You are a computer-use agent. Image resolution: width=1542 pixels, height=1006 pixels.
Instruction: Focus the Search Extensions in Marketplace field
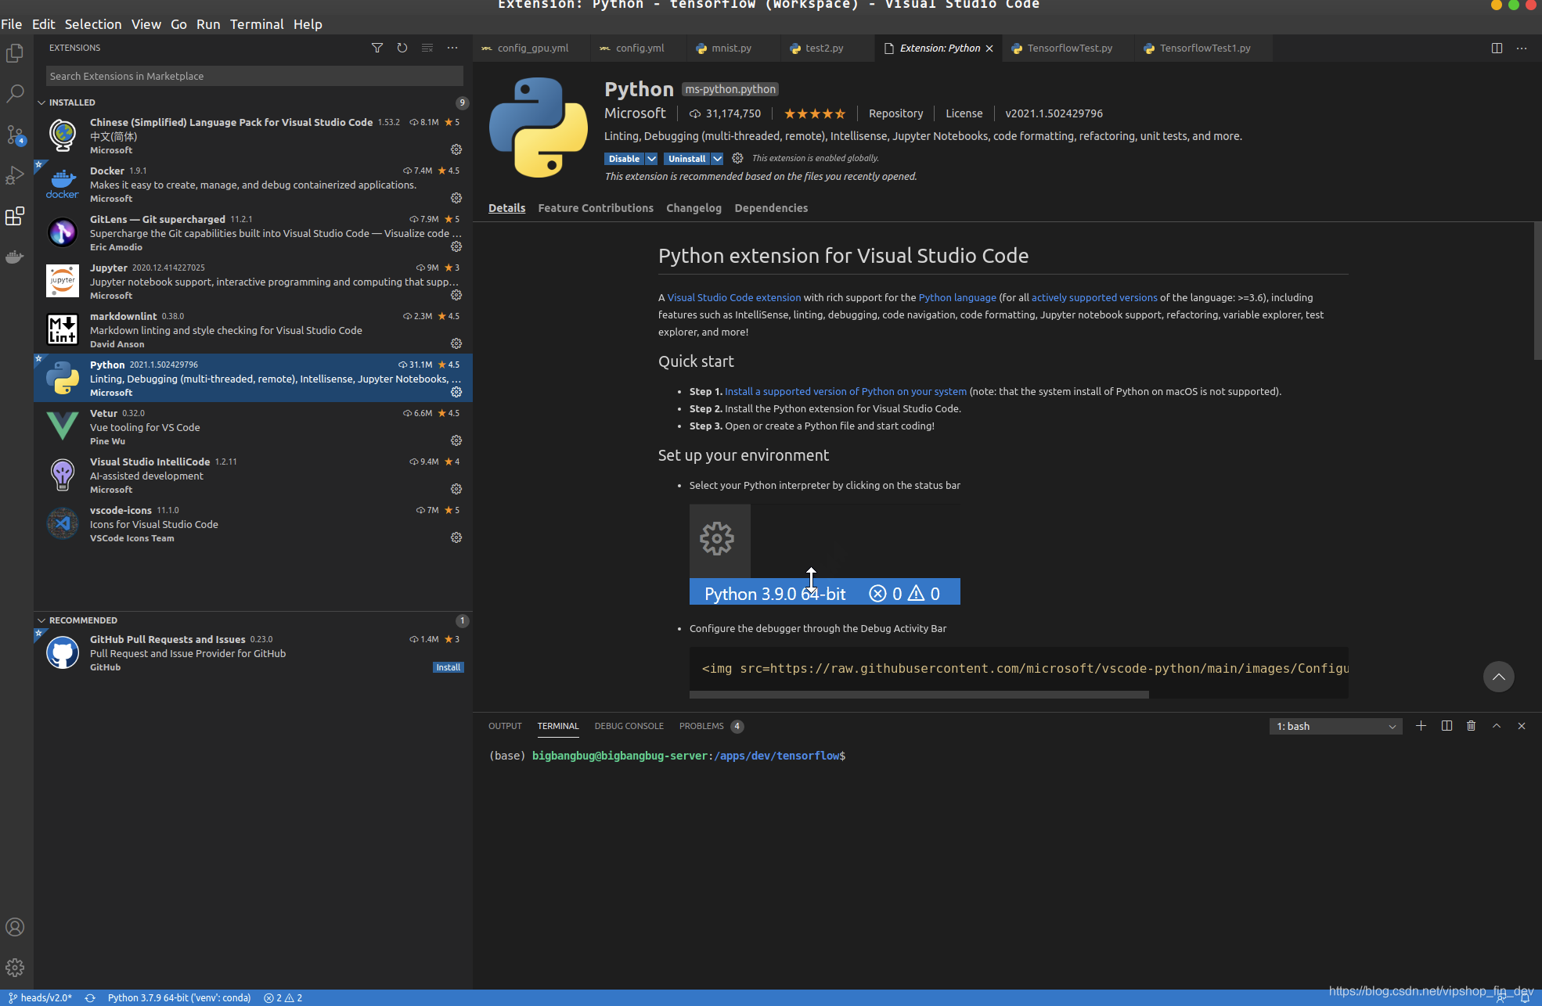[254, 76]
